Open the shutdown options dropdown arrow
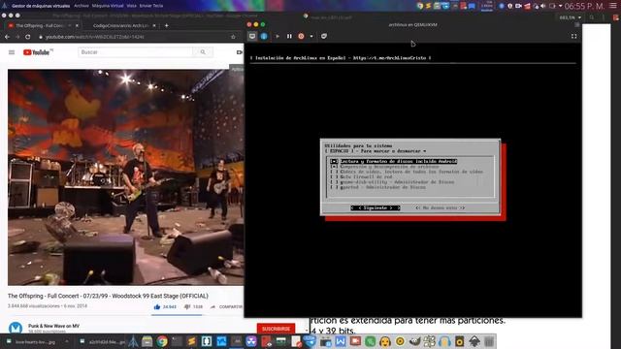Viewport: 621px width, 349px height. 311,37
